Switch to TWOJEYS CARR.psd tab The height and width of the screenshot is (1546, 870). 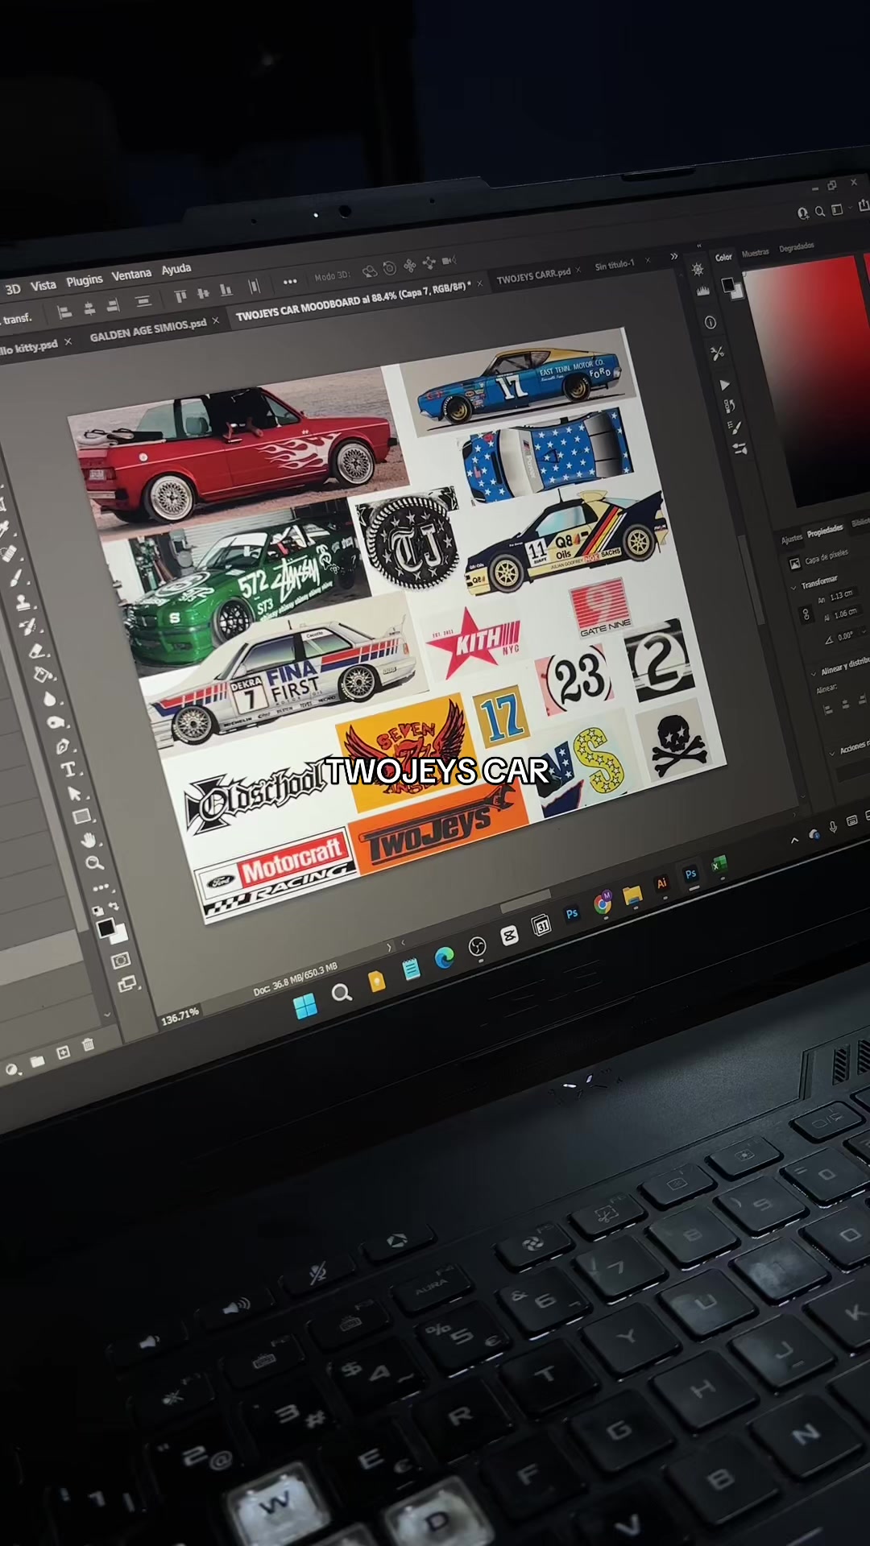[x=533, y=275]
